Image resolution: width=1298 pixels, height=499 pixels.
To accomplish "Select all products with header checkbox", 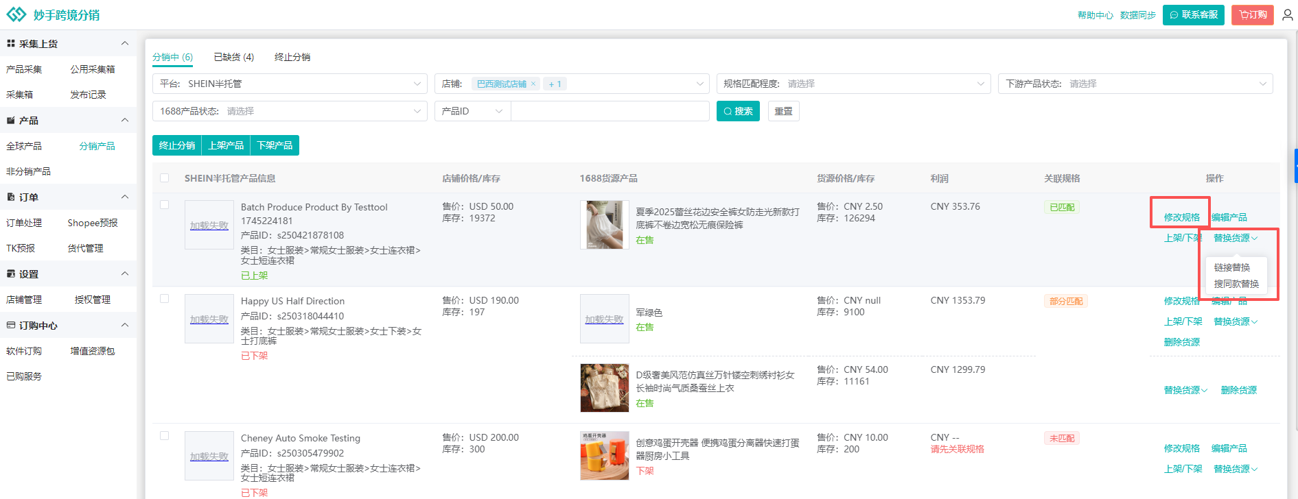I will tap(165, 178).
